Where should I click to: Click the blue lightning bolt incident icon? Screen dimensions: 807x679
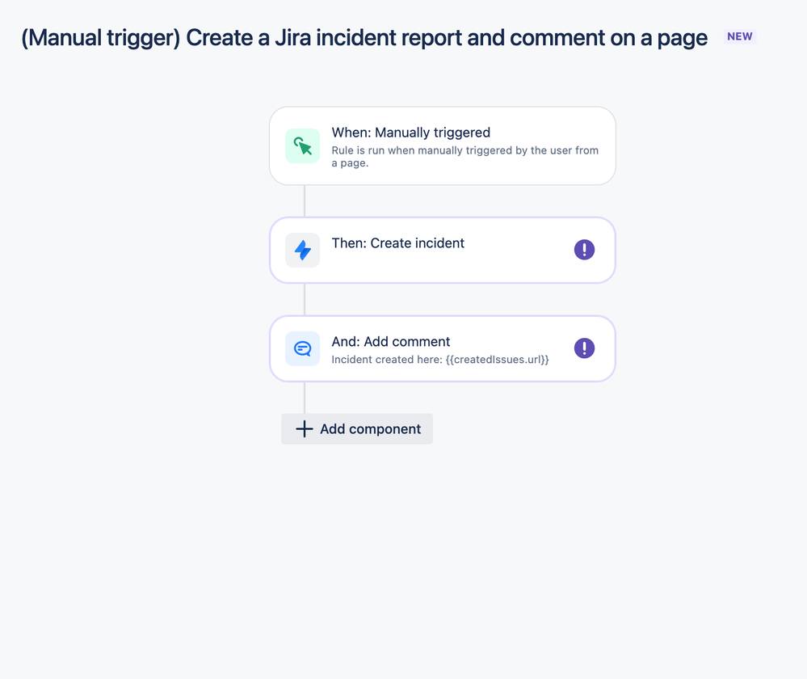click(x=303, y=250)
